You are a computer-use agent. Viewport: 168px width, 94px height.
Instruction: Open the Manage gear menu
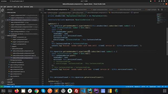pyautogui.click(x=2, y=83)
